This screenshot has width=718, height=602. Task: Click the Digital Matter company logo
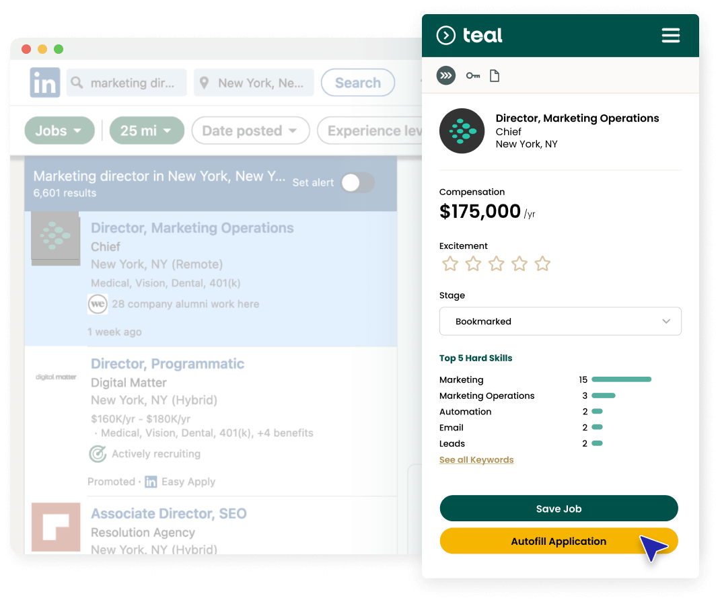click(56, 377)
